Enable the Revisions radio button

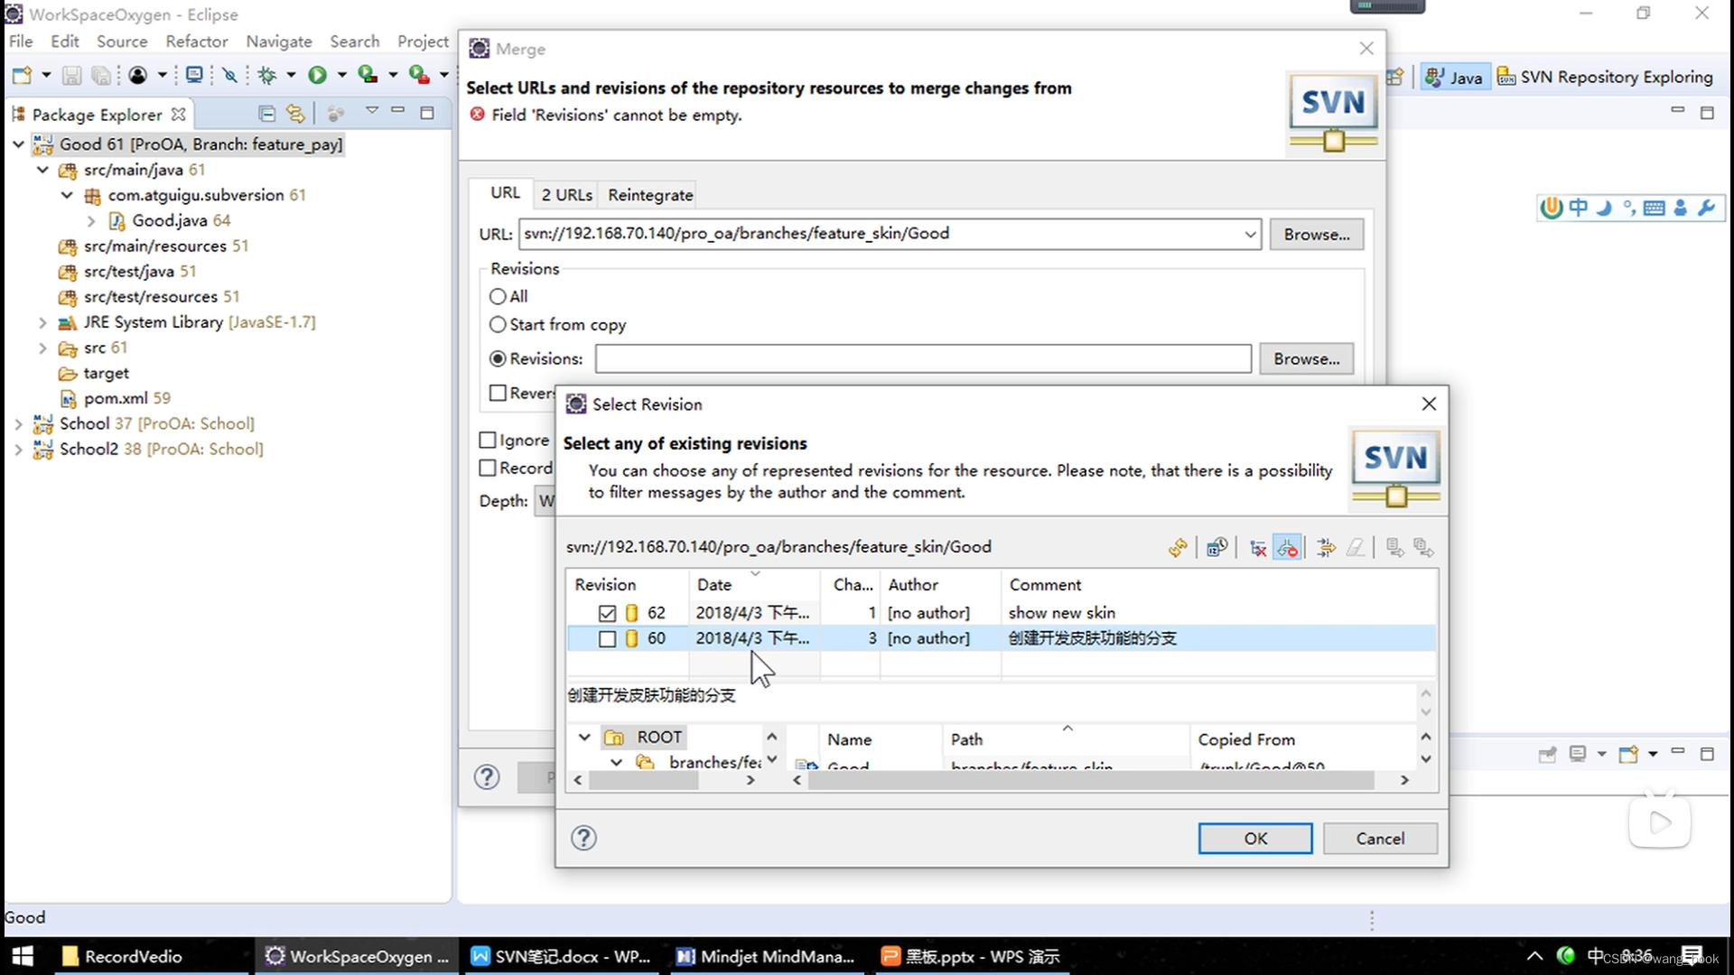click(x=498, y=357)
